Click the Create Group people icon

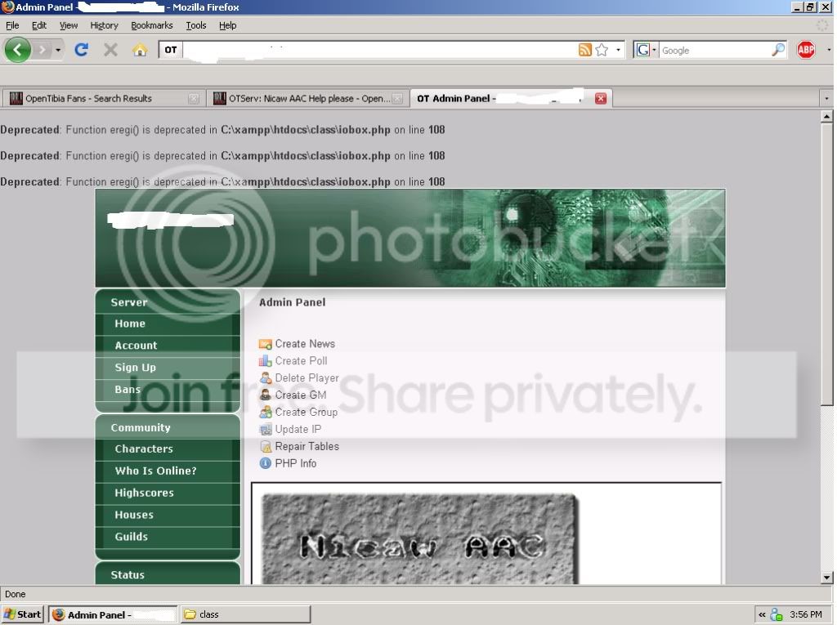tap(266, 413)
